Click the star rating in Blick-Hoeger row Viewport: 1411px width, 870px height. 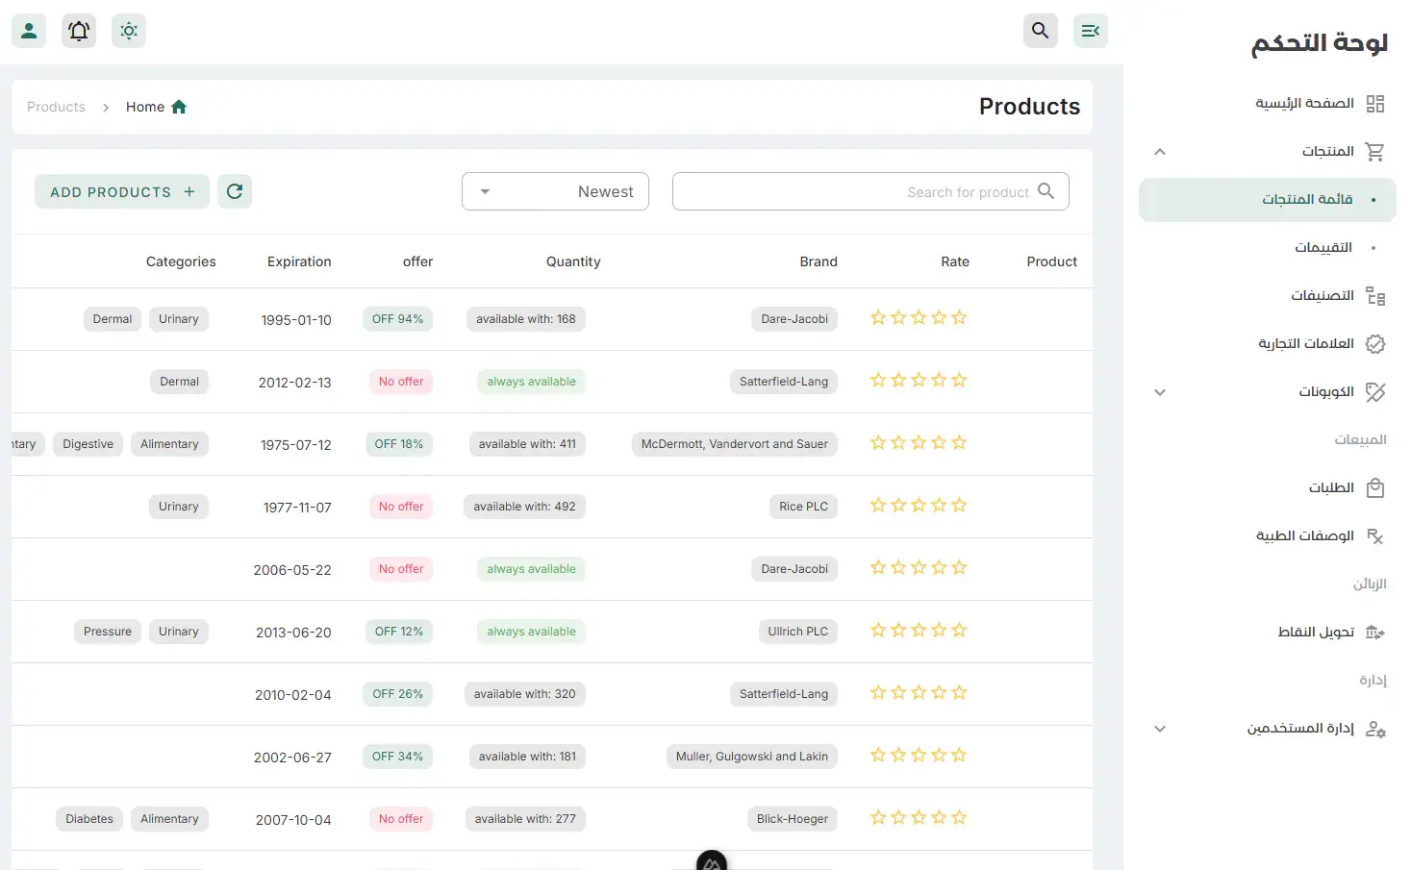click(919, 818)
